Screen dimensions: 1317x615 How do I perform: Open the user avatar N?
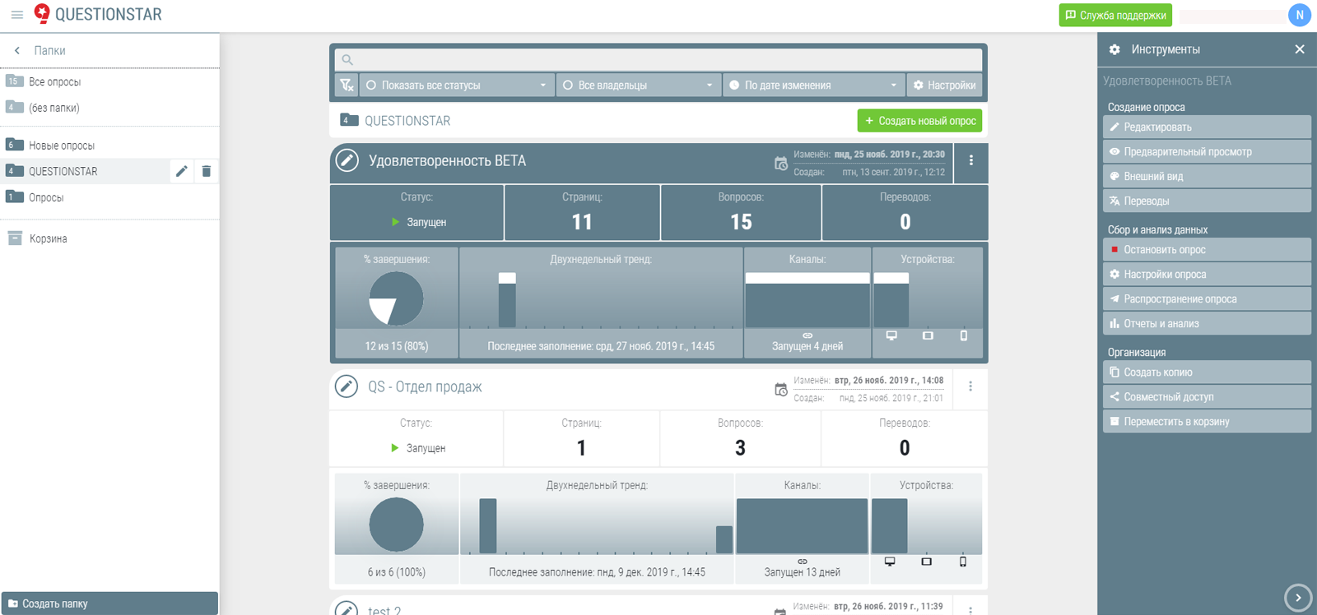(1300, 15)
